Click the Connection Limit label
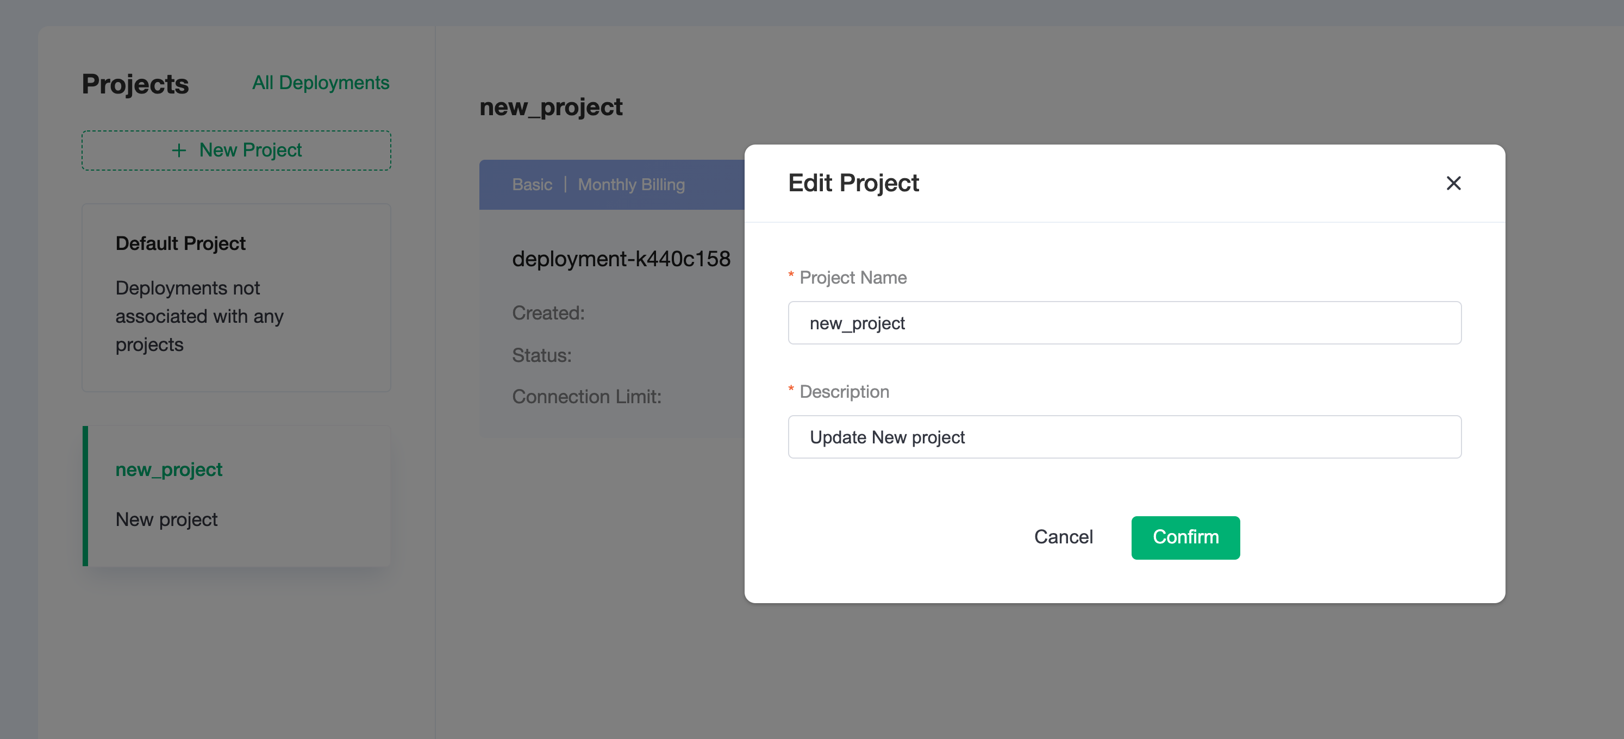This screenshot has height=739, width=1624. [586, 397]
